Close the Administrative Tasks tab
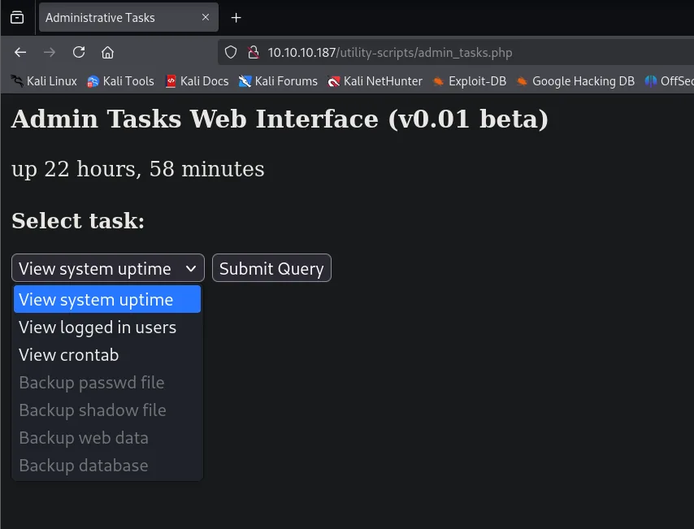The image size is (694, 529). pyautogui.click(x=206, y=17)
